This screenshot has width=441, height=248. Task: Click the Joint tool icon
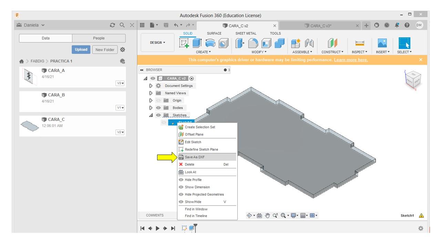point(309,43)
